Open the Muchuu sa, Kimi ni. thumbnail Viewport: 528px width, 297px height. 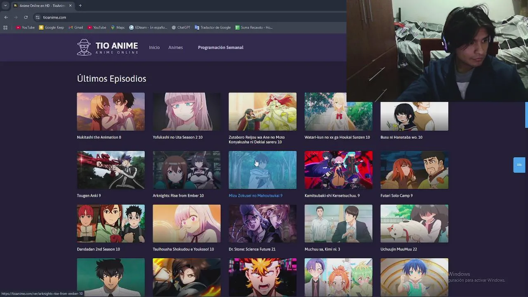[338, 224]
